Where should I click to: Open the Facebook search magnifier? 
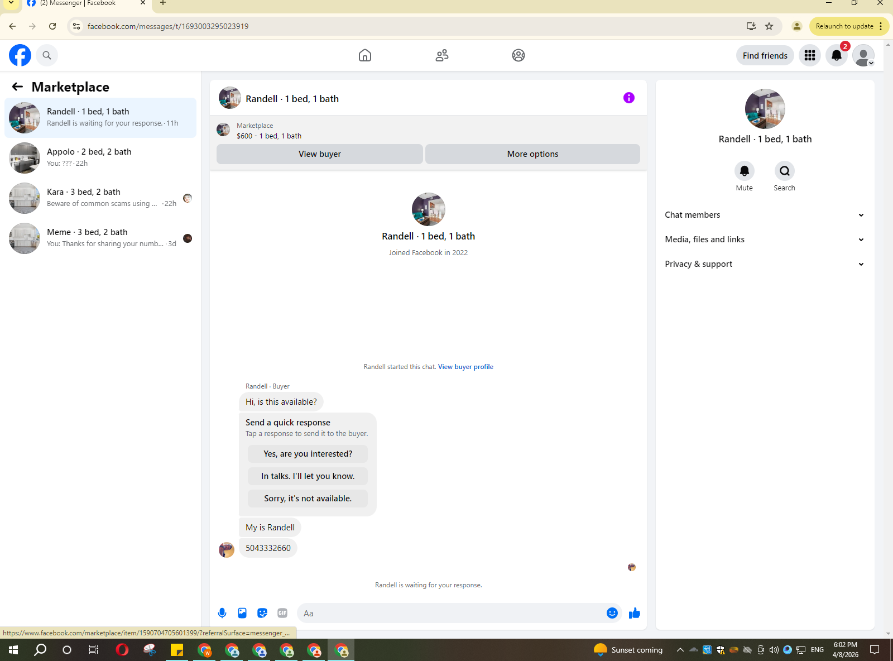pos(47,55)
